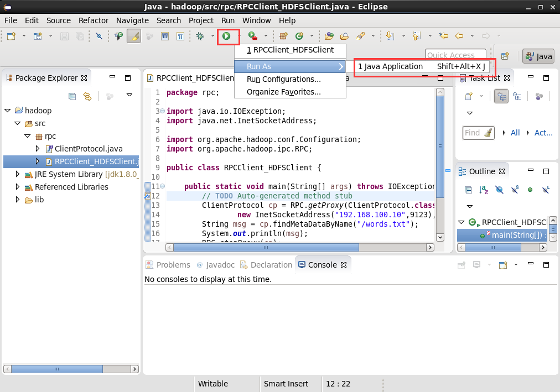
Task: Collapse the hadoop project node
Action: 8,111
